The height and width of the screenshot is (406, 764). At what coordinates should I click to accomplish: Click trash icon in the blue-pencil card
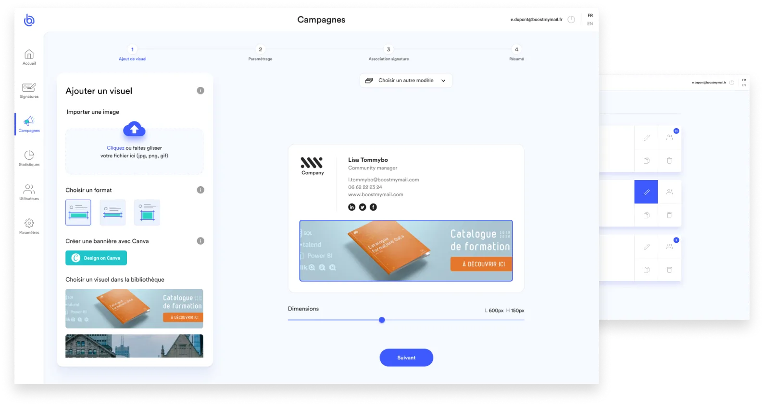[x=669, y=215]
